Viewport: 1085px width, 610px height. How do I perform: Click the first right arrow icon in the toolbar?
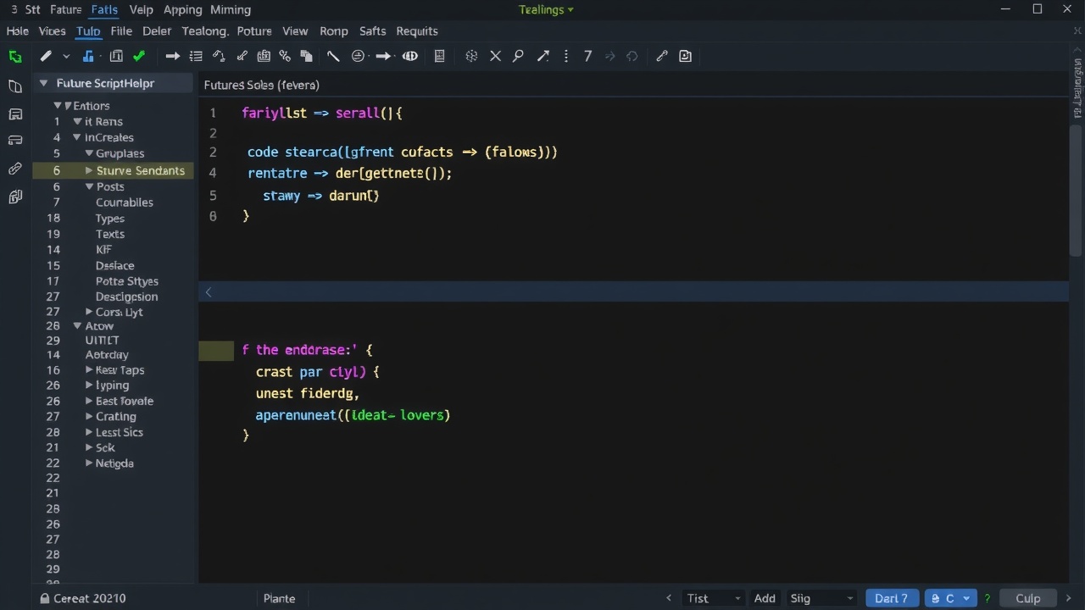173,56
